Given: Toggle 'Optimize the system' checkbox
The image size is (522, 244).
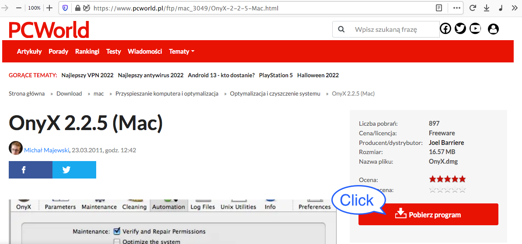Looking at the screenshot, I should (117, 242).
